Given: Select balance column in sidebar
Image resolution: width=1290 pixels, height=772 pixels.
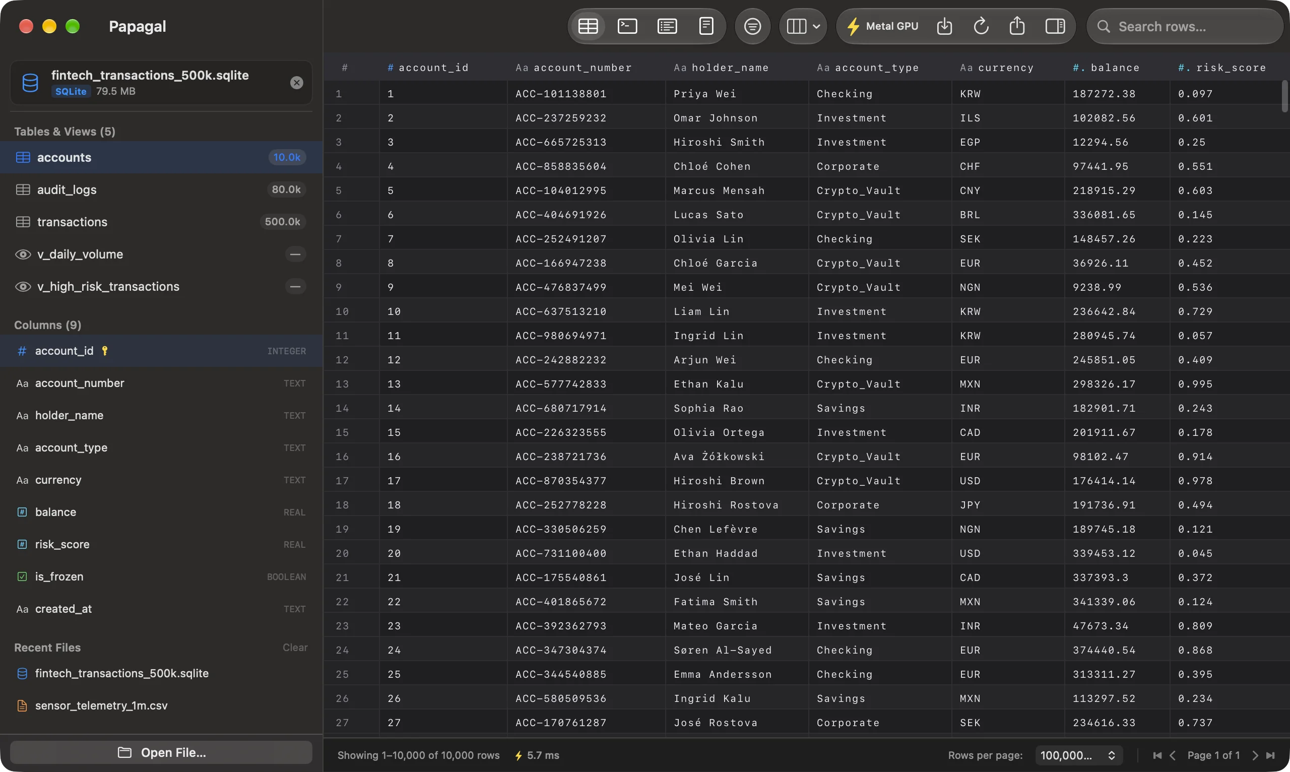Looking at the screenshot, I should (x=161, y=512).
